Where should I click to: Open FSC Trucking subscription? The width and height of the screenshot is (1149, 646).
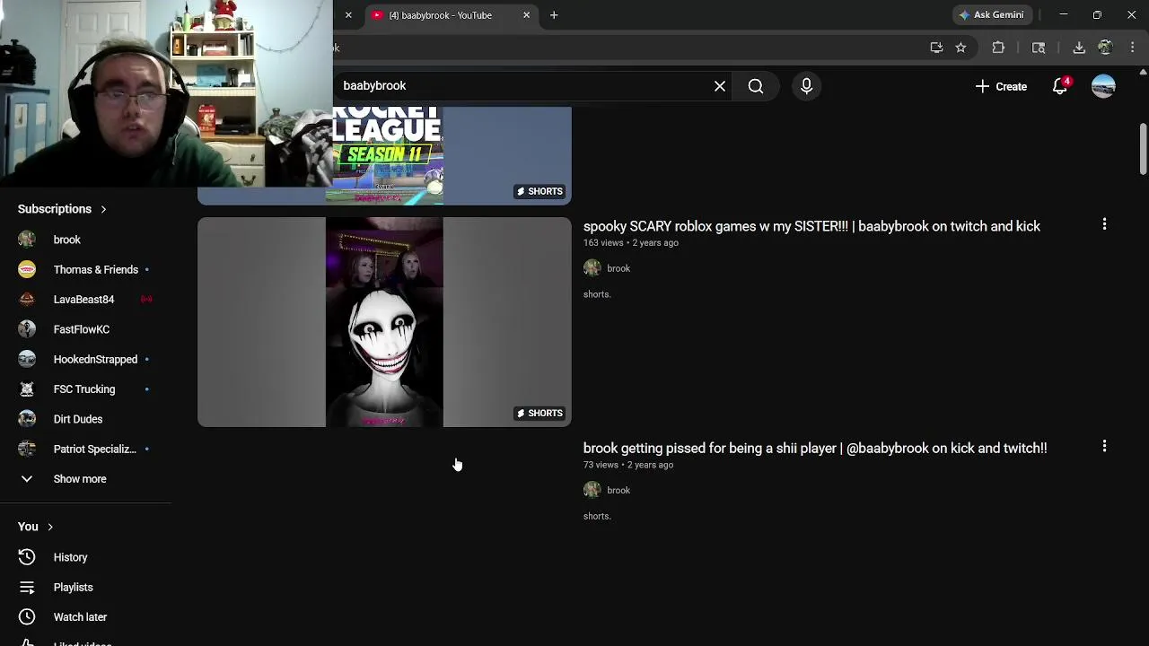(x=86, y=389)
